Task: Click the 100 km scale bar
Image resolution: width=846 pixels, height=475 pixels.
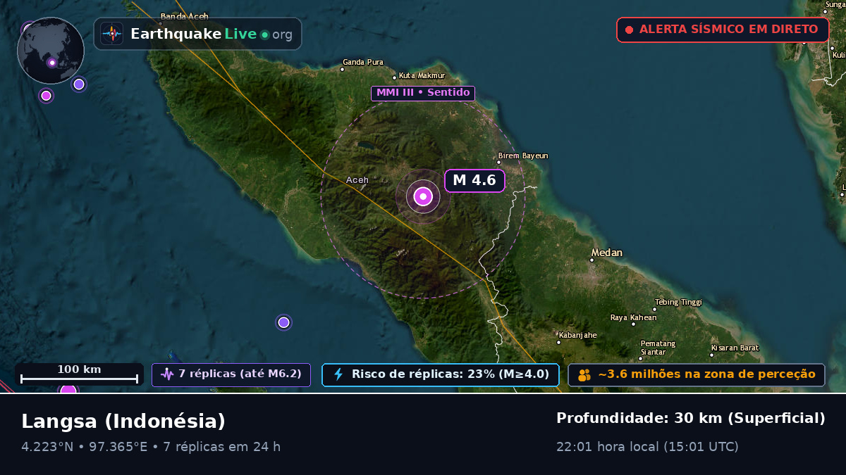Action: click(79, 374)
